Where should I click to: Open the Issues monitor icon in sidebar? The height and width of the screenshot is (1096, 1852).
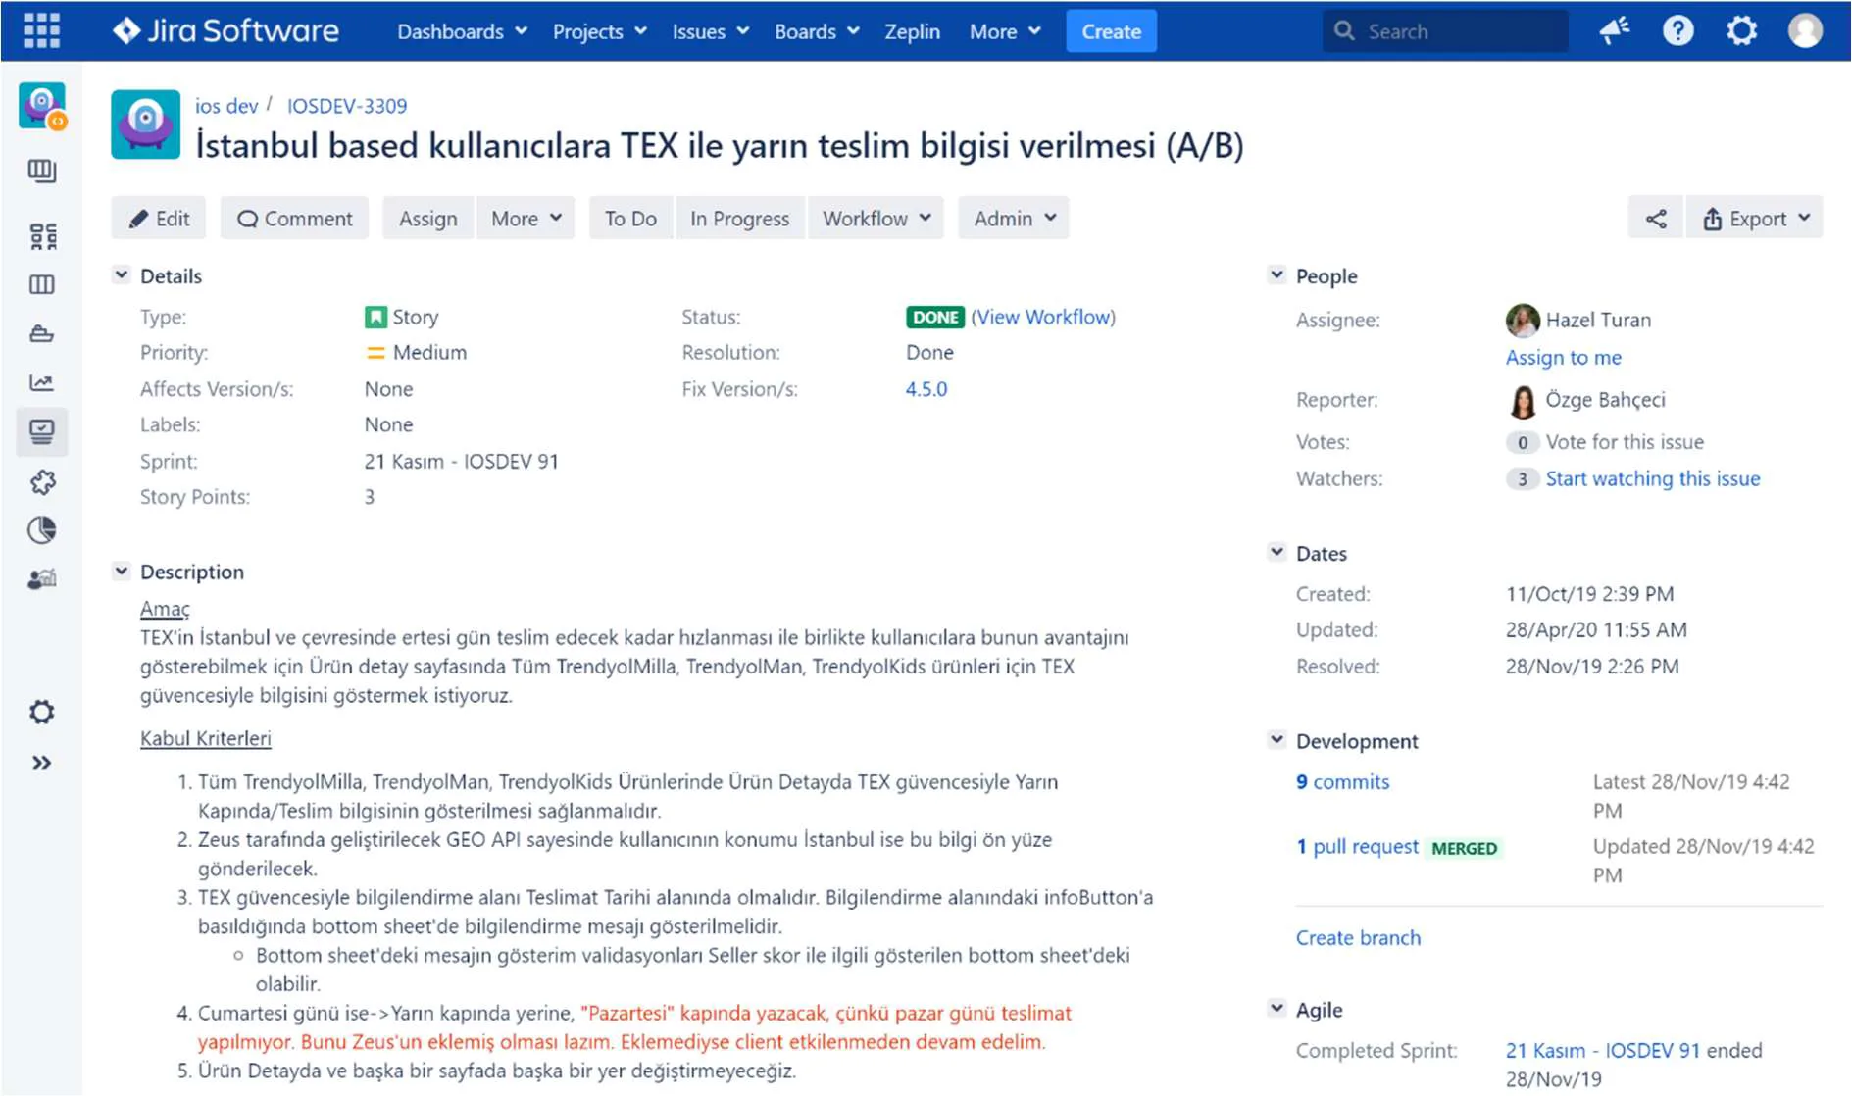click(41, 432)
